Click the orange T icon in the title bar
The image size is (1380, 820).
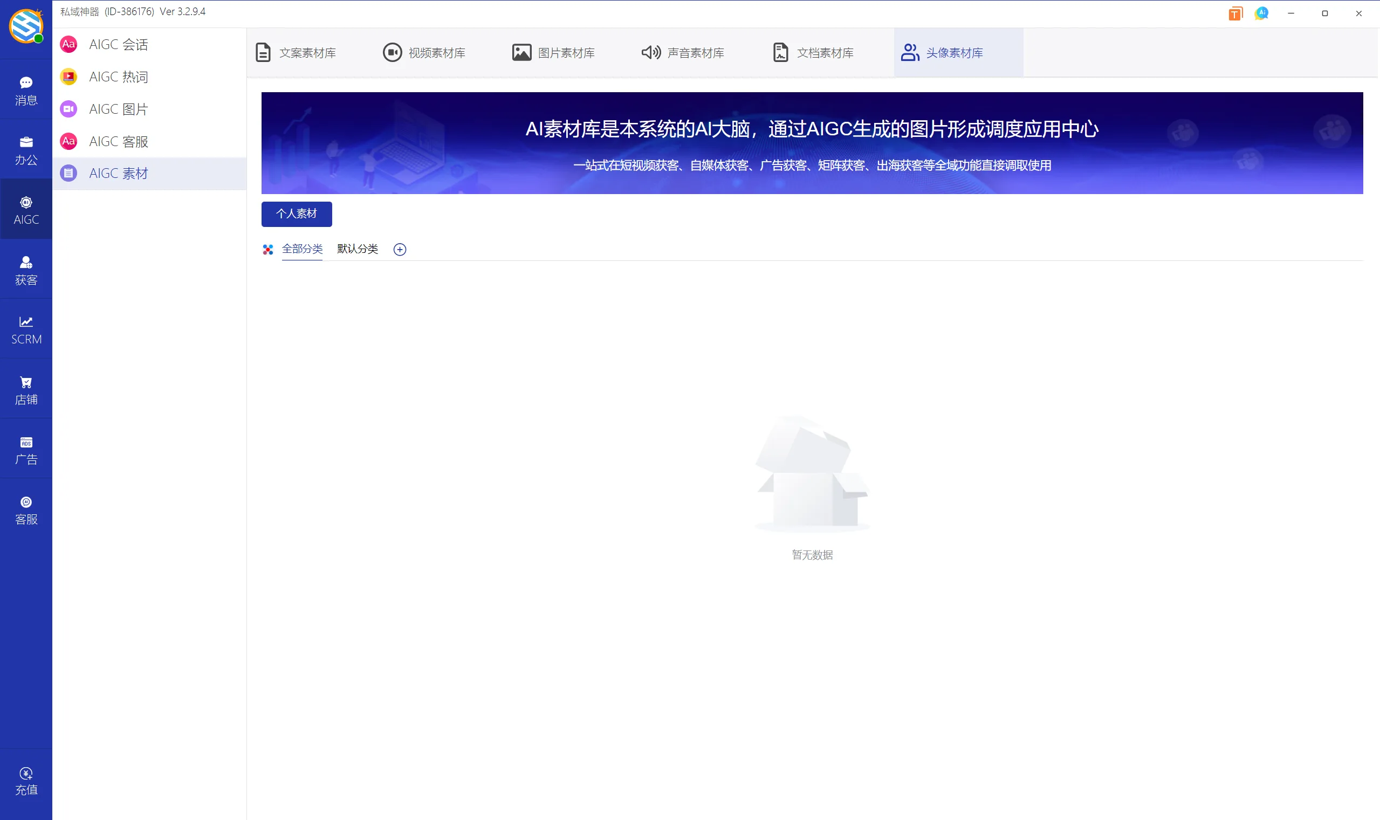pos(1235,13)
